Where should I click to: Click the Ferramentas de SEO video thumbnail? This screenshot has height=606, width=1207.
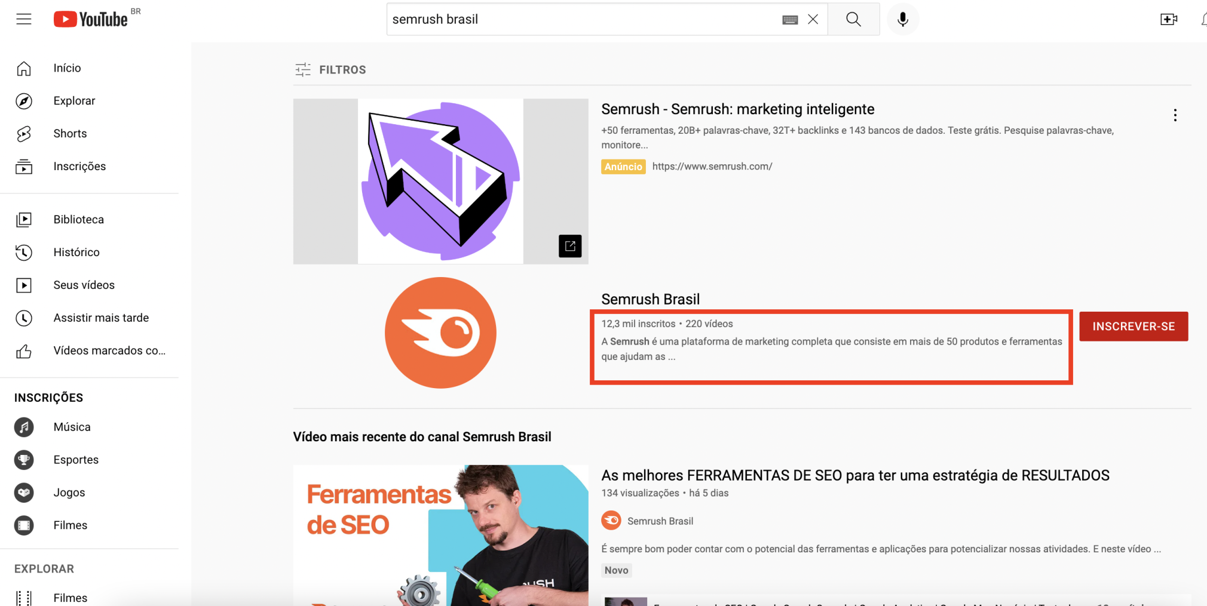click(440, 534)
